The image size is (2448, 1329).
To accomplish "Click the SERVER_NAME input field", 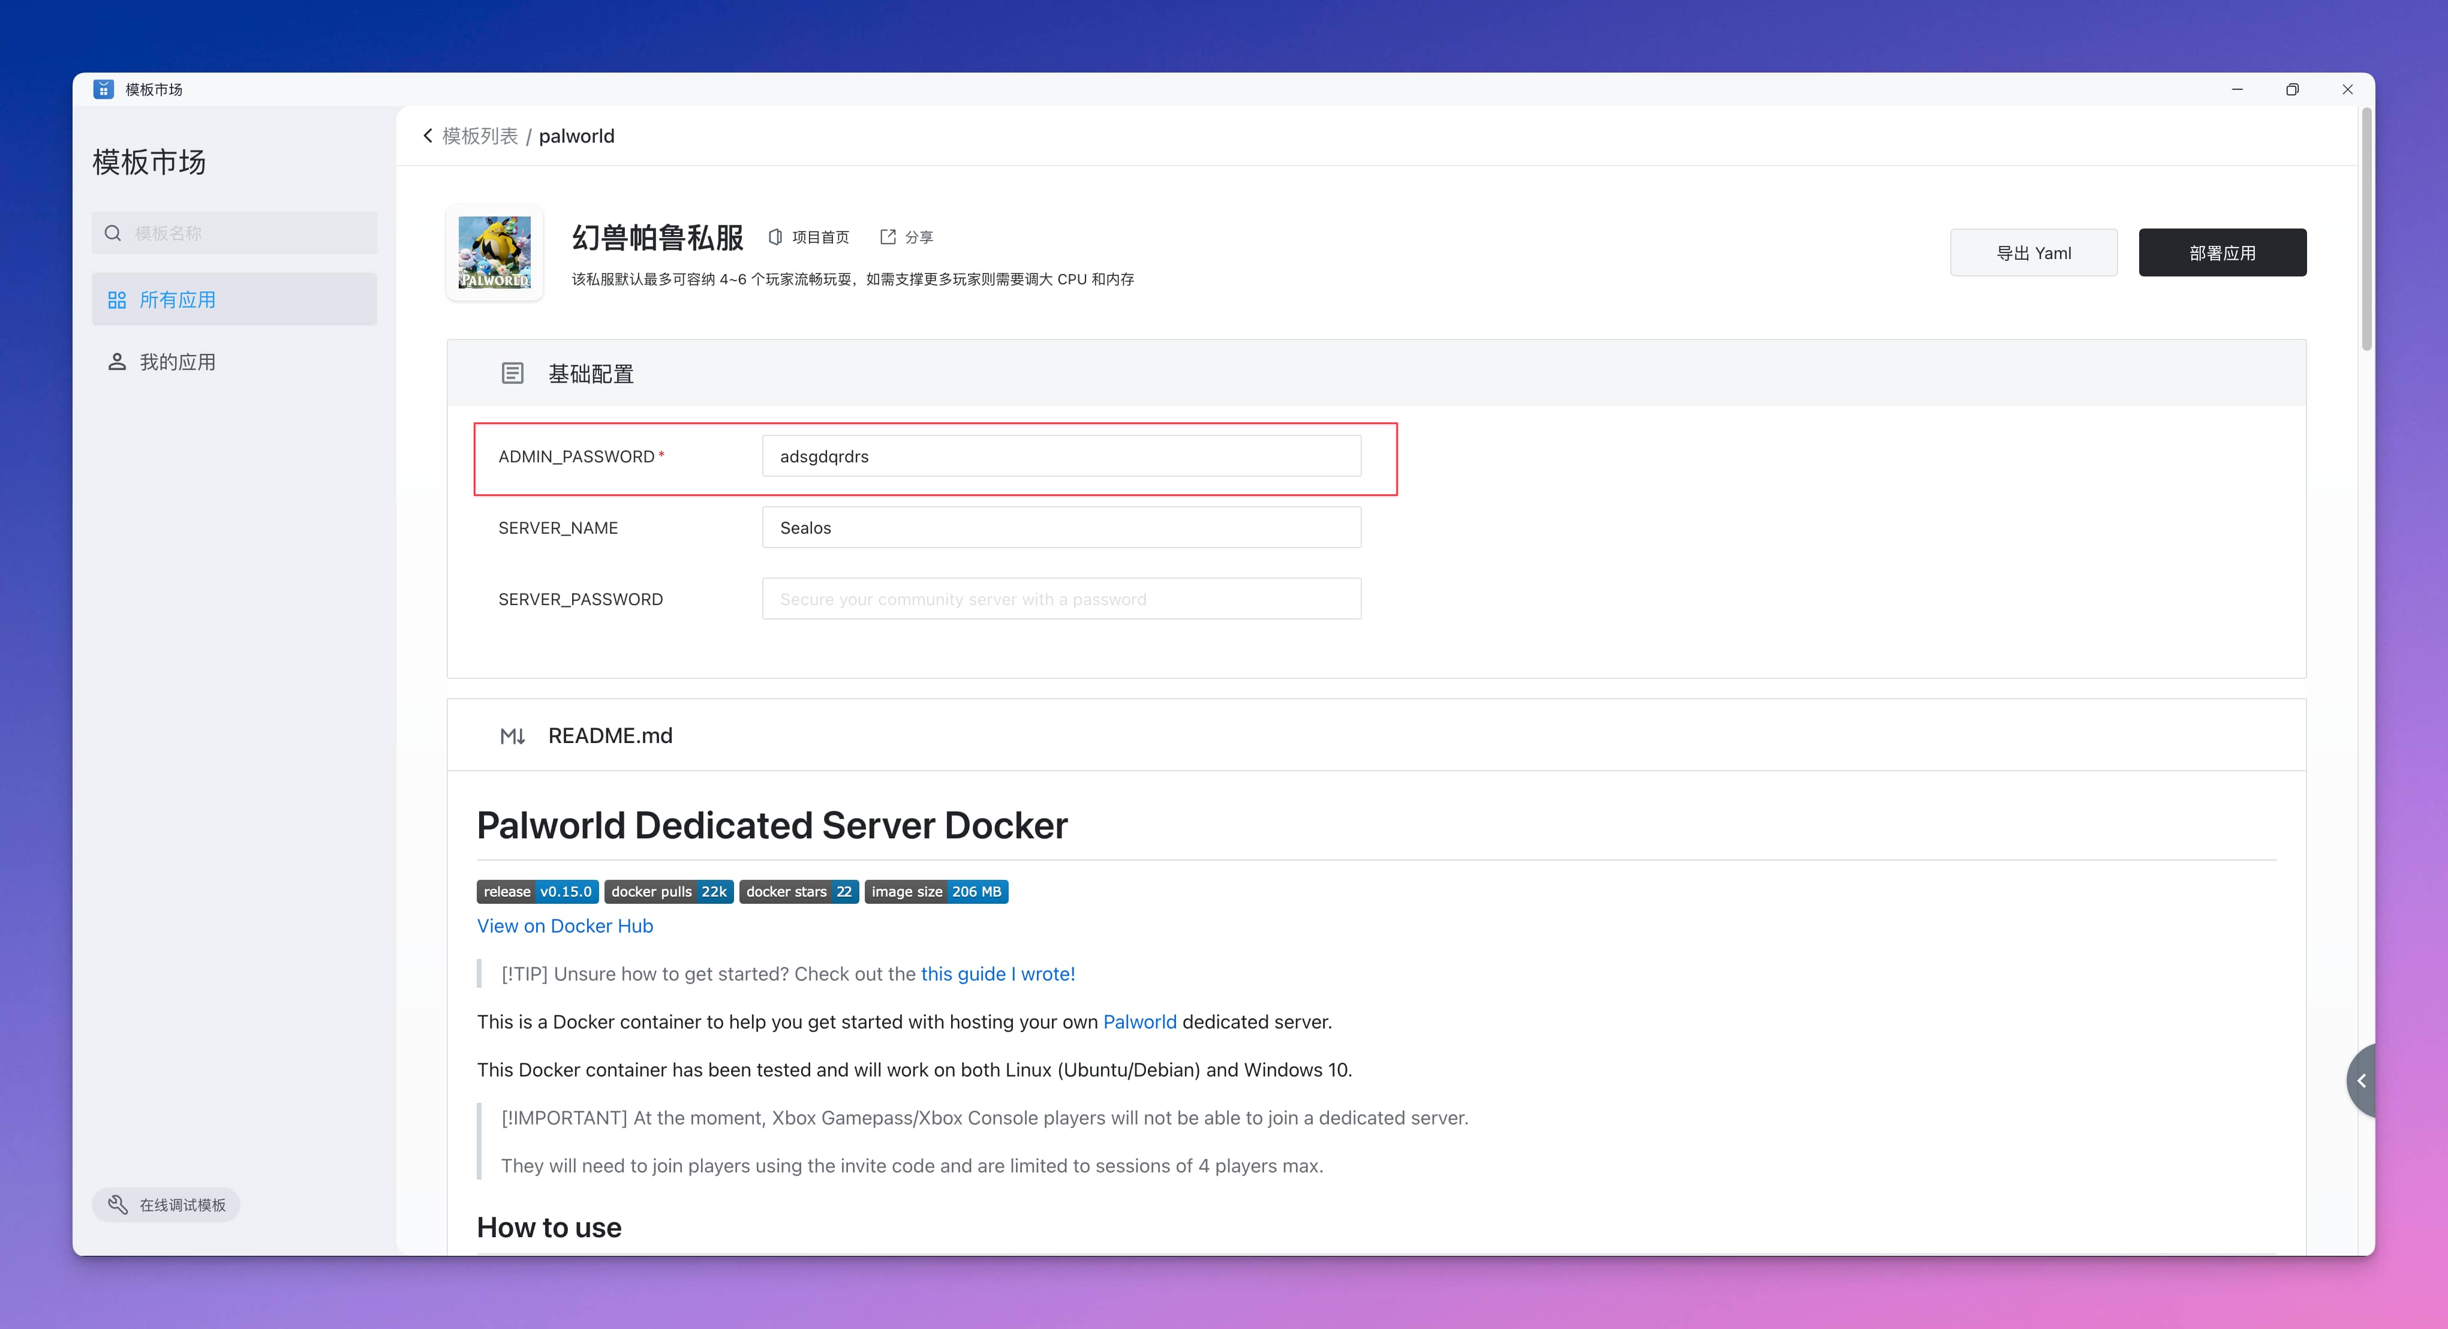I will (1061, 528).
